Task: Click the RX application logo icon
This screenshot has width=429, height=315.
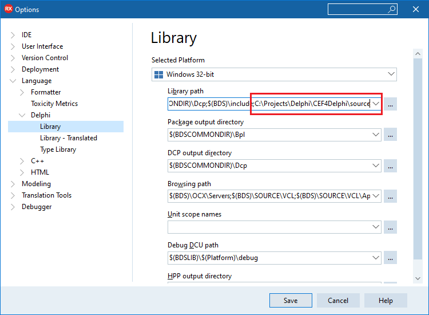Action: click(8, 9)
